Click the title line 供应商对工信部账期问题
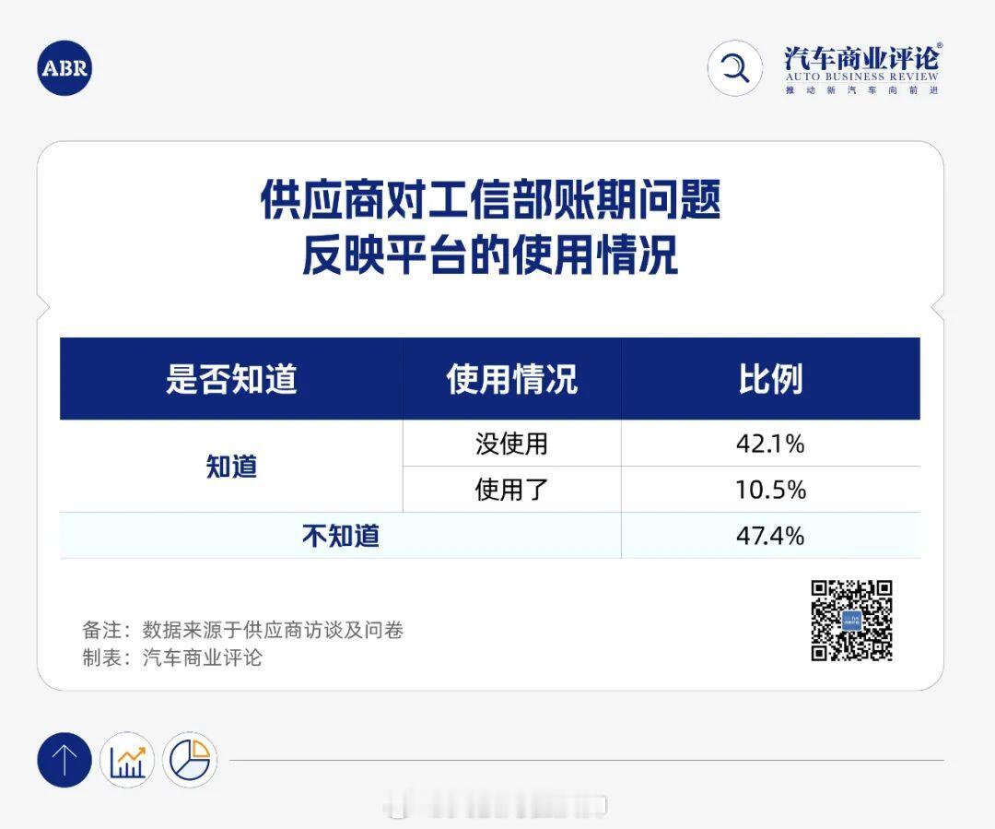The width and height of the screenshot is (995, 829). click(490, 199)
